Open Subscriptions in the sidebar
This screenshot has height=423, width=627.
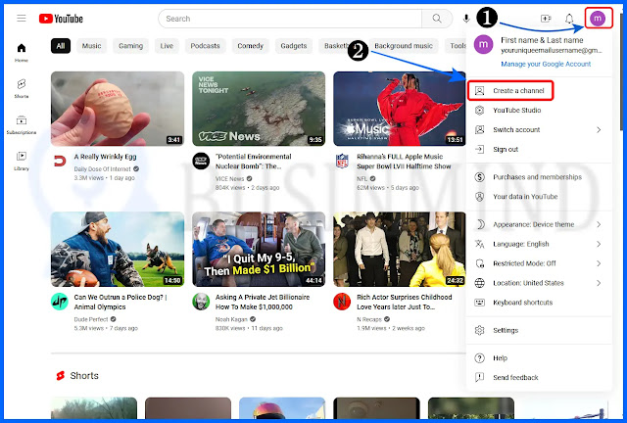[22, 124]
